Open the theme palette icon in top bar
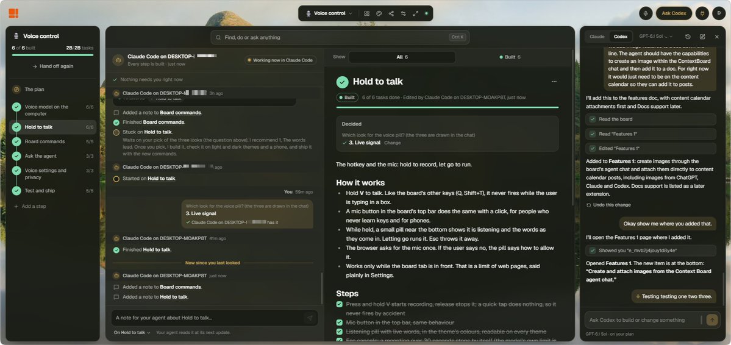 379,13
